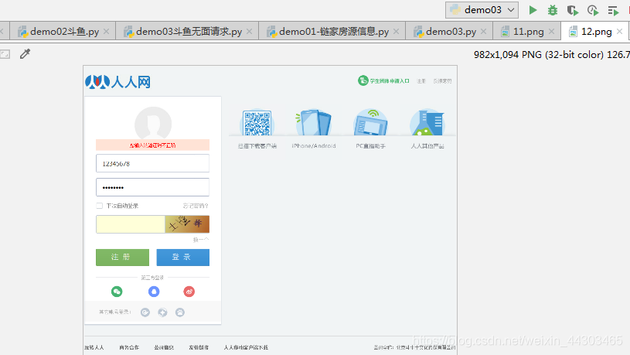
Task: Open the 11.png tab
Action: click(x=528, y=32)
